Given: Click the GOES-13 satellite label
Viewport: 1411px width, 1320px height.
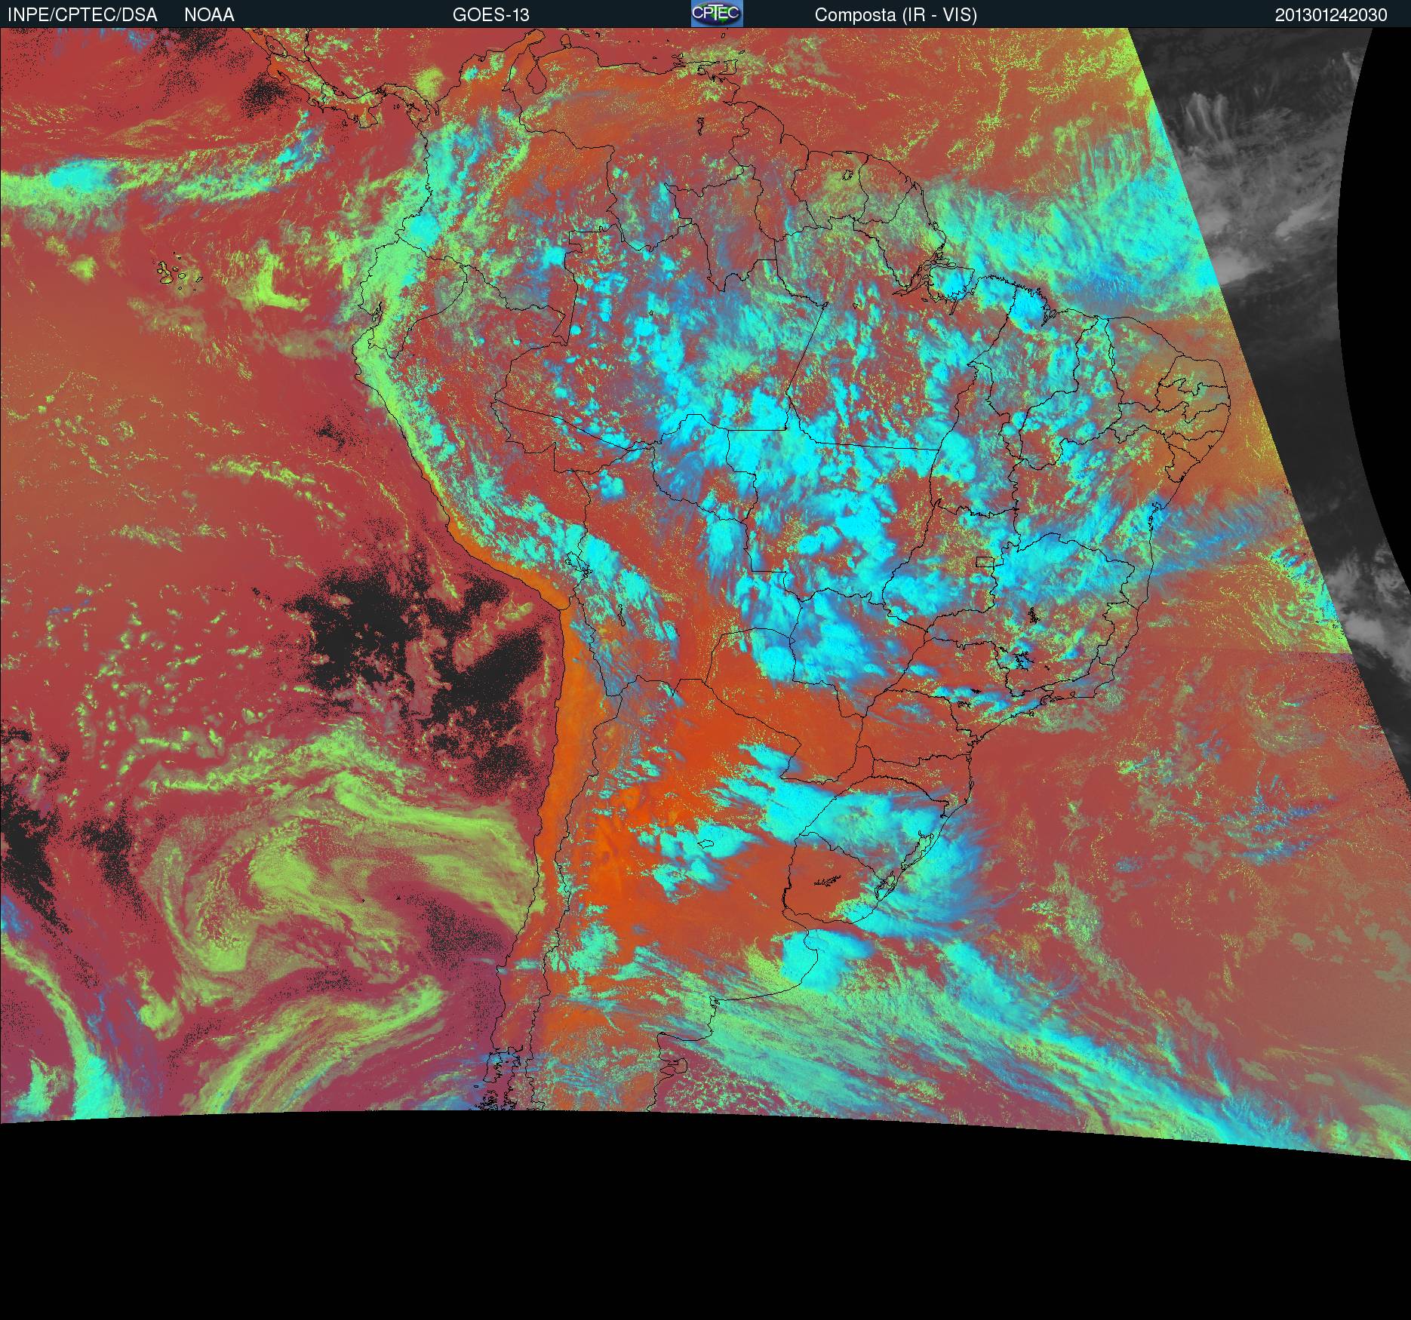Looking at the screenshot, I should [x=490, y=15].
